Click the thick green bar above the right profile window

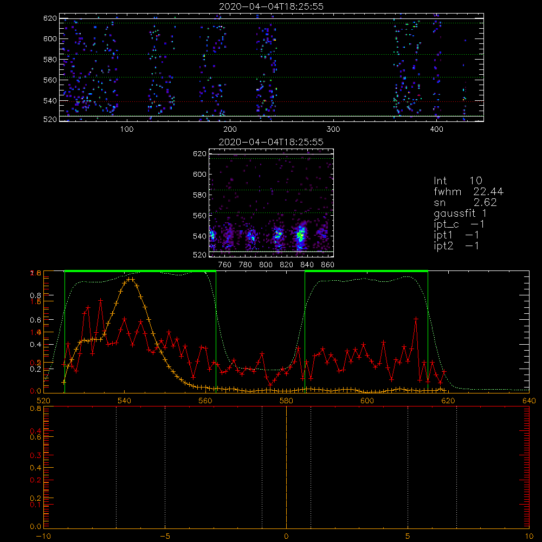click(366, 271)
